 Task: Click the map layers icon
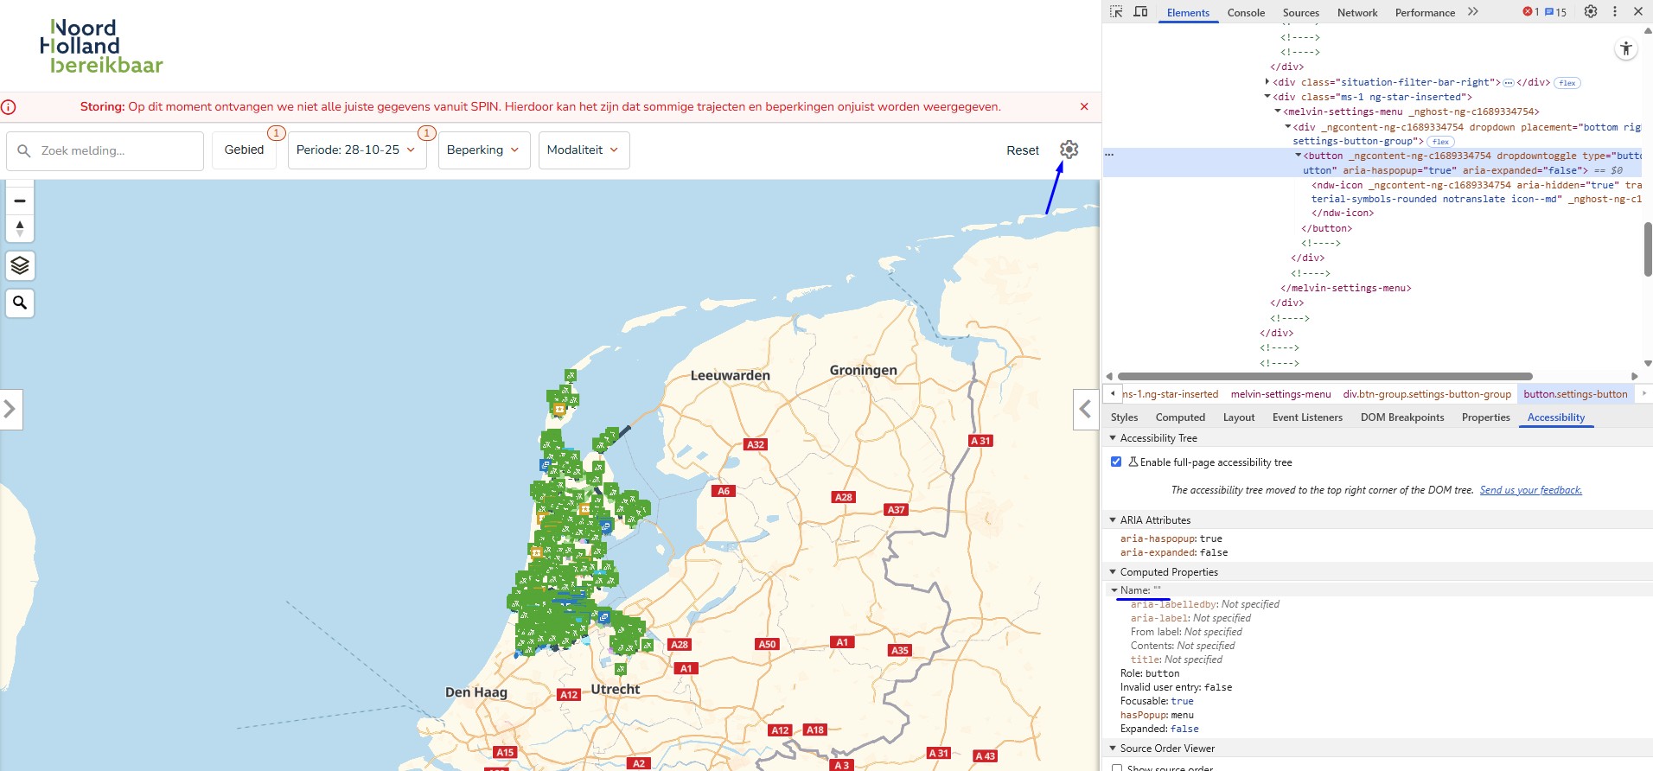coord(20,265)
